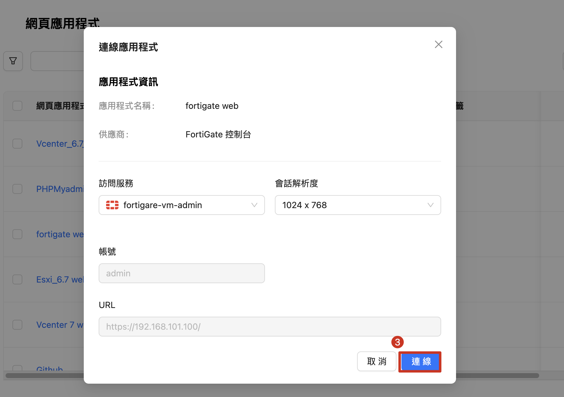This screenshot has width=564, height=397.
Task: Tick the Esxi_6.7 web row checkbox
Action: tap(17, 279)
